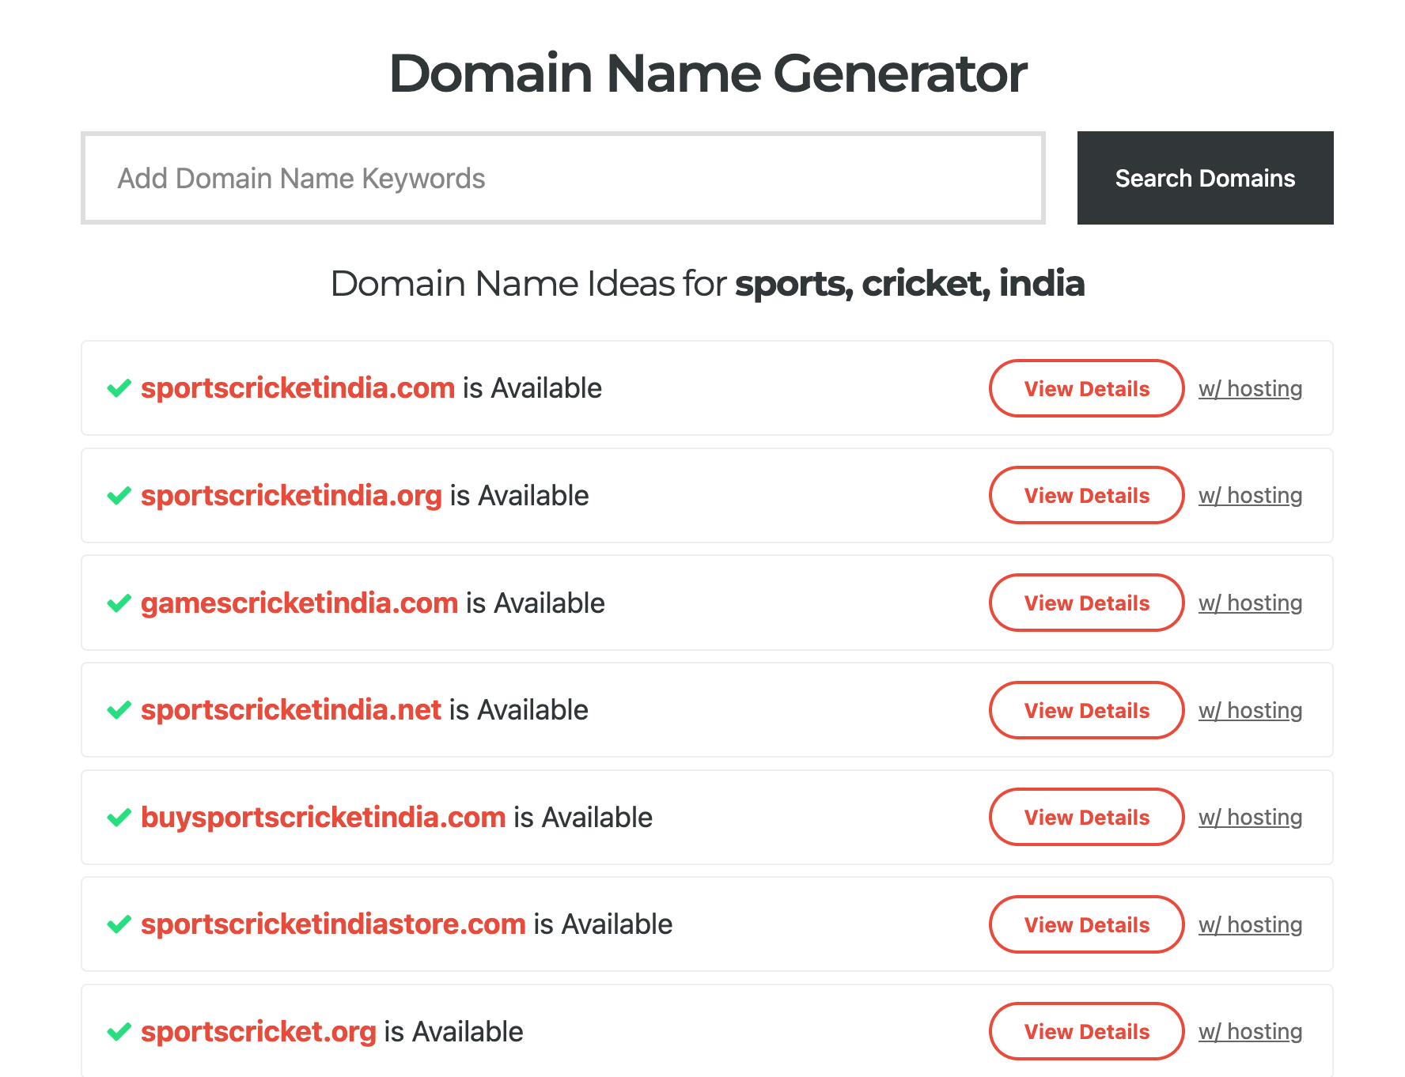View Details for sportscricketindia.com
This screenshot has height=1077, width=1405.
point(1086,388)
